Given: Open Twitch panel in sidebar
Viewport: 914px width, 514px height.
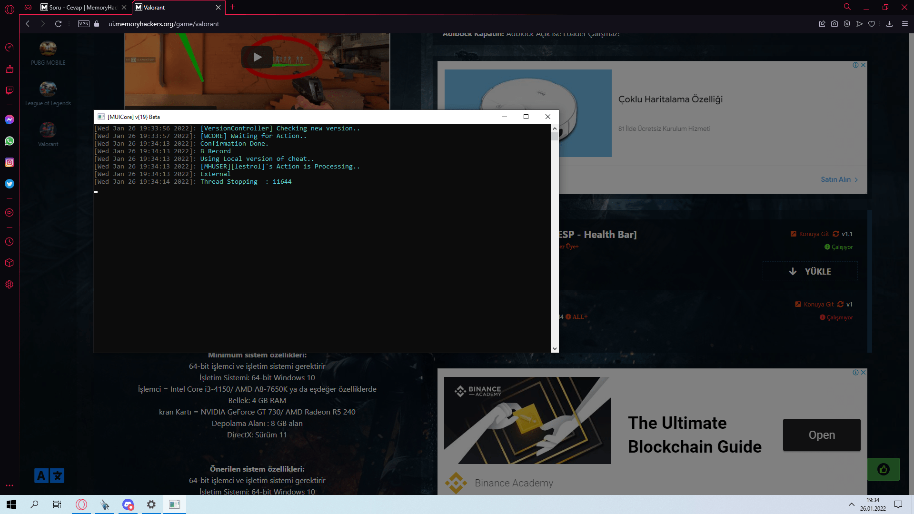Looking at the screenshot, I should click(x=10, y=90).
